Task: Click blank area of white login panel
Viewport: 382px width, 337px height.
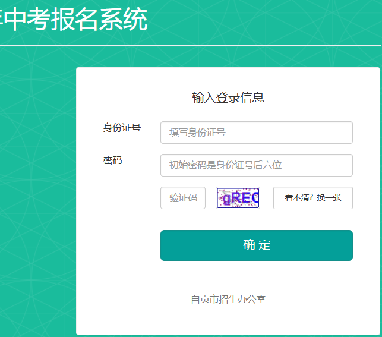Action: tap(119, 267)
